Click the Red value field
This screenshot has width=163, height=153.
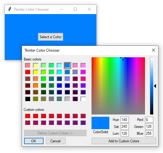[x=149, y=120]
